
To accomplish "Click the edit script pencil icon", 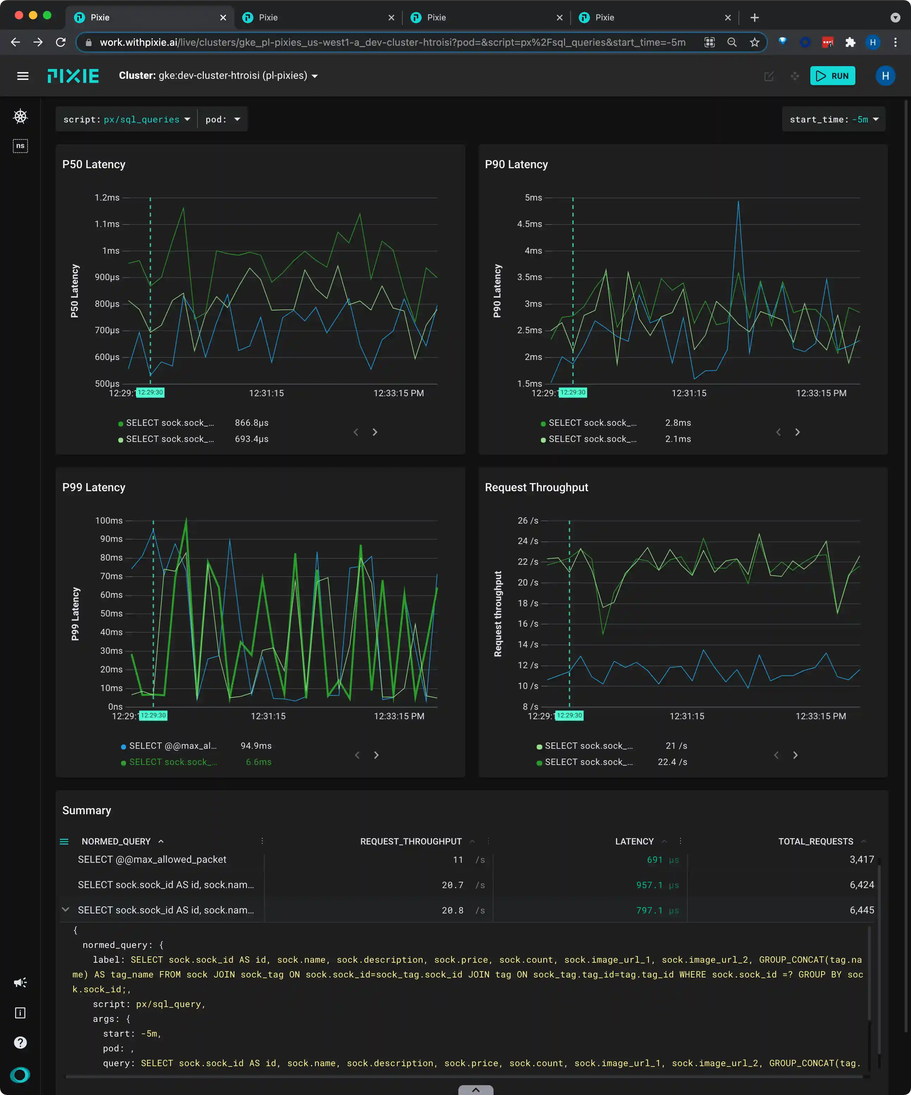I will point(768,76).
